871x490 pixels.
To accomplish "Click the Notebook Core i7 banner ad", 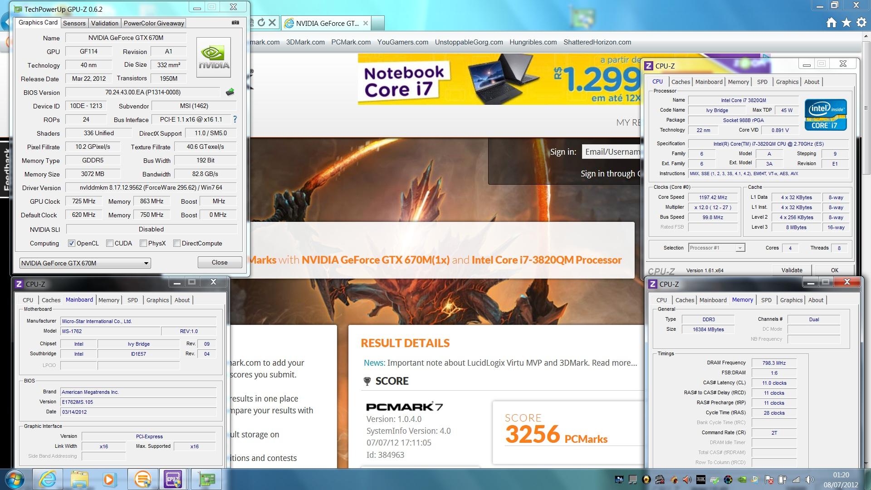I will pyautogui.click(x=499, y=79).
